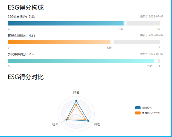Click the ESG得分构成 section heading
This screenshot has height=137, width=172.
pyautogui.click(x=26, y=7)
